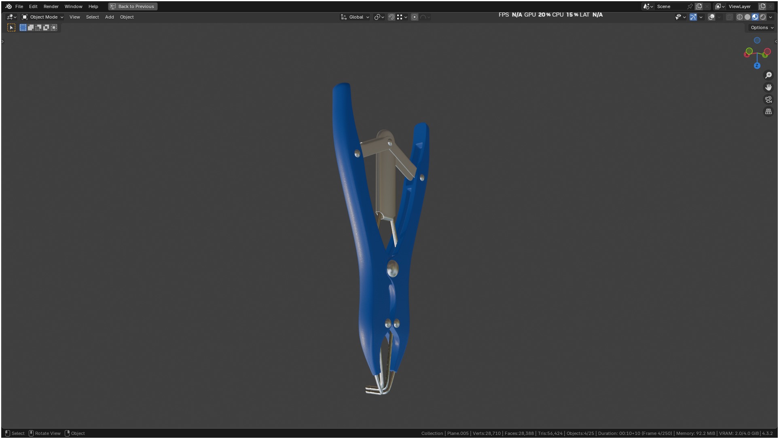Image resolution: width=779 pixels, height=439 pixels.
Task: Expand the right sidebar arrow
Action: point(776,41)
